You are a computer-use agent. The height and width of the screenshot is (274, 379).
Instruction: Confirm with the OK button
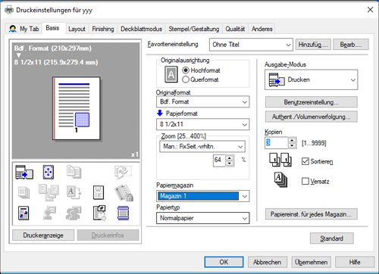tap(224, 262)
